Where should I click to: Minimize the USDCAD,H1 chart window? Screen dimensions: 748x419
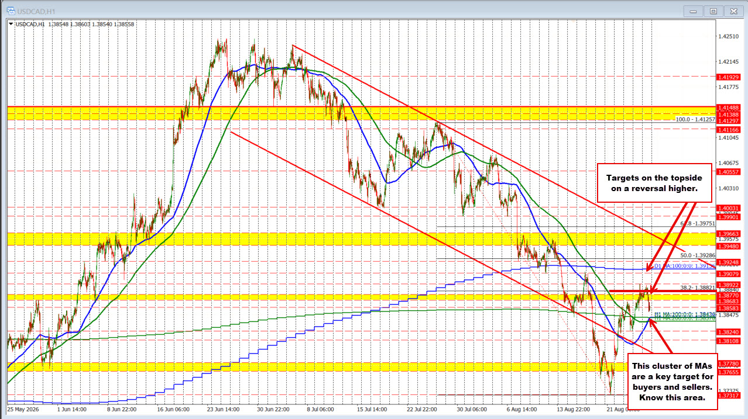coord(695,11)
